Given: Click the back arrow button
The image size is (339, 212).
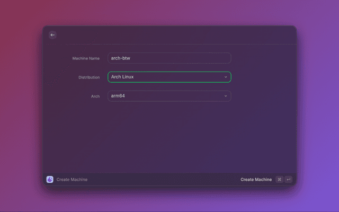Looking at the screenshot, I should [52, 35].
